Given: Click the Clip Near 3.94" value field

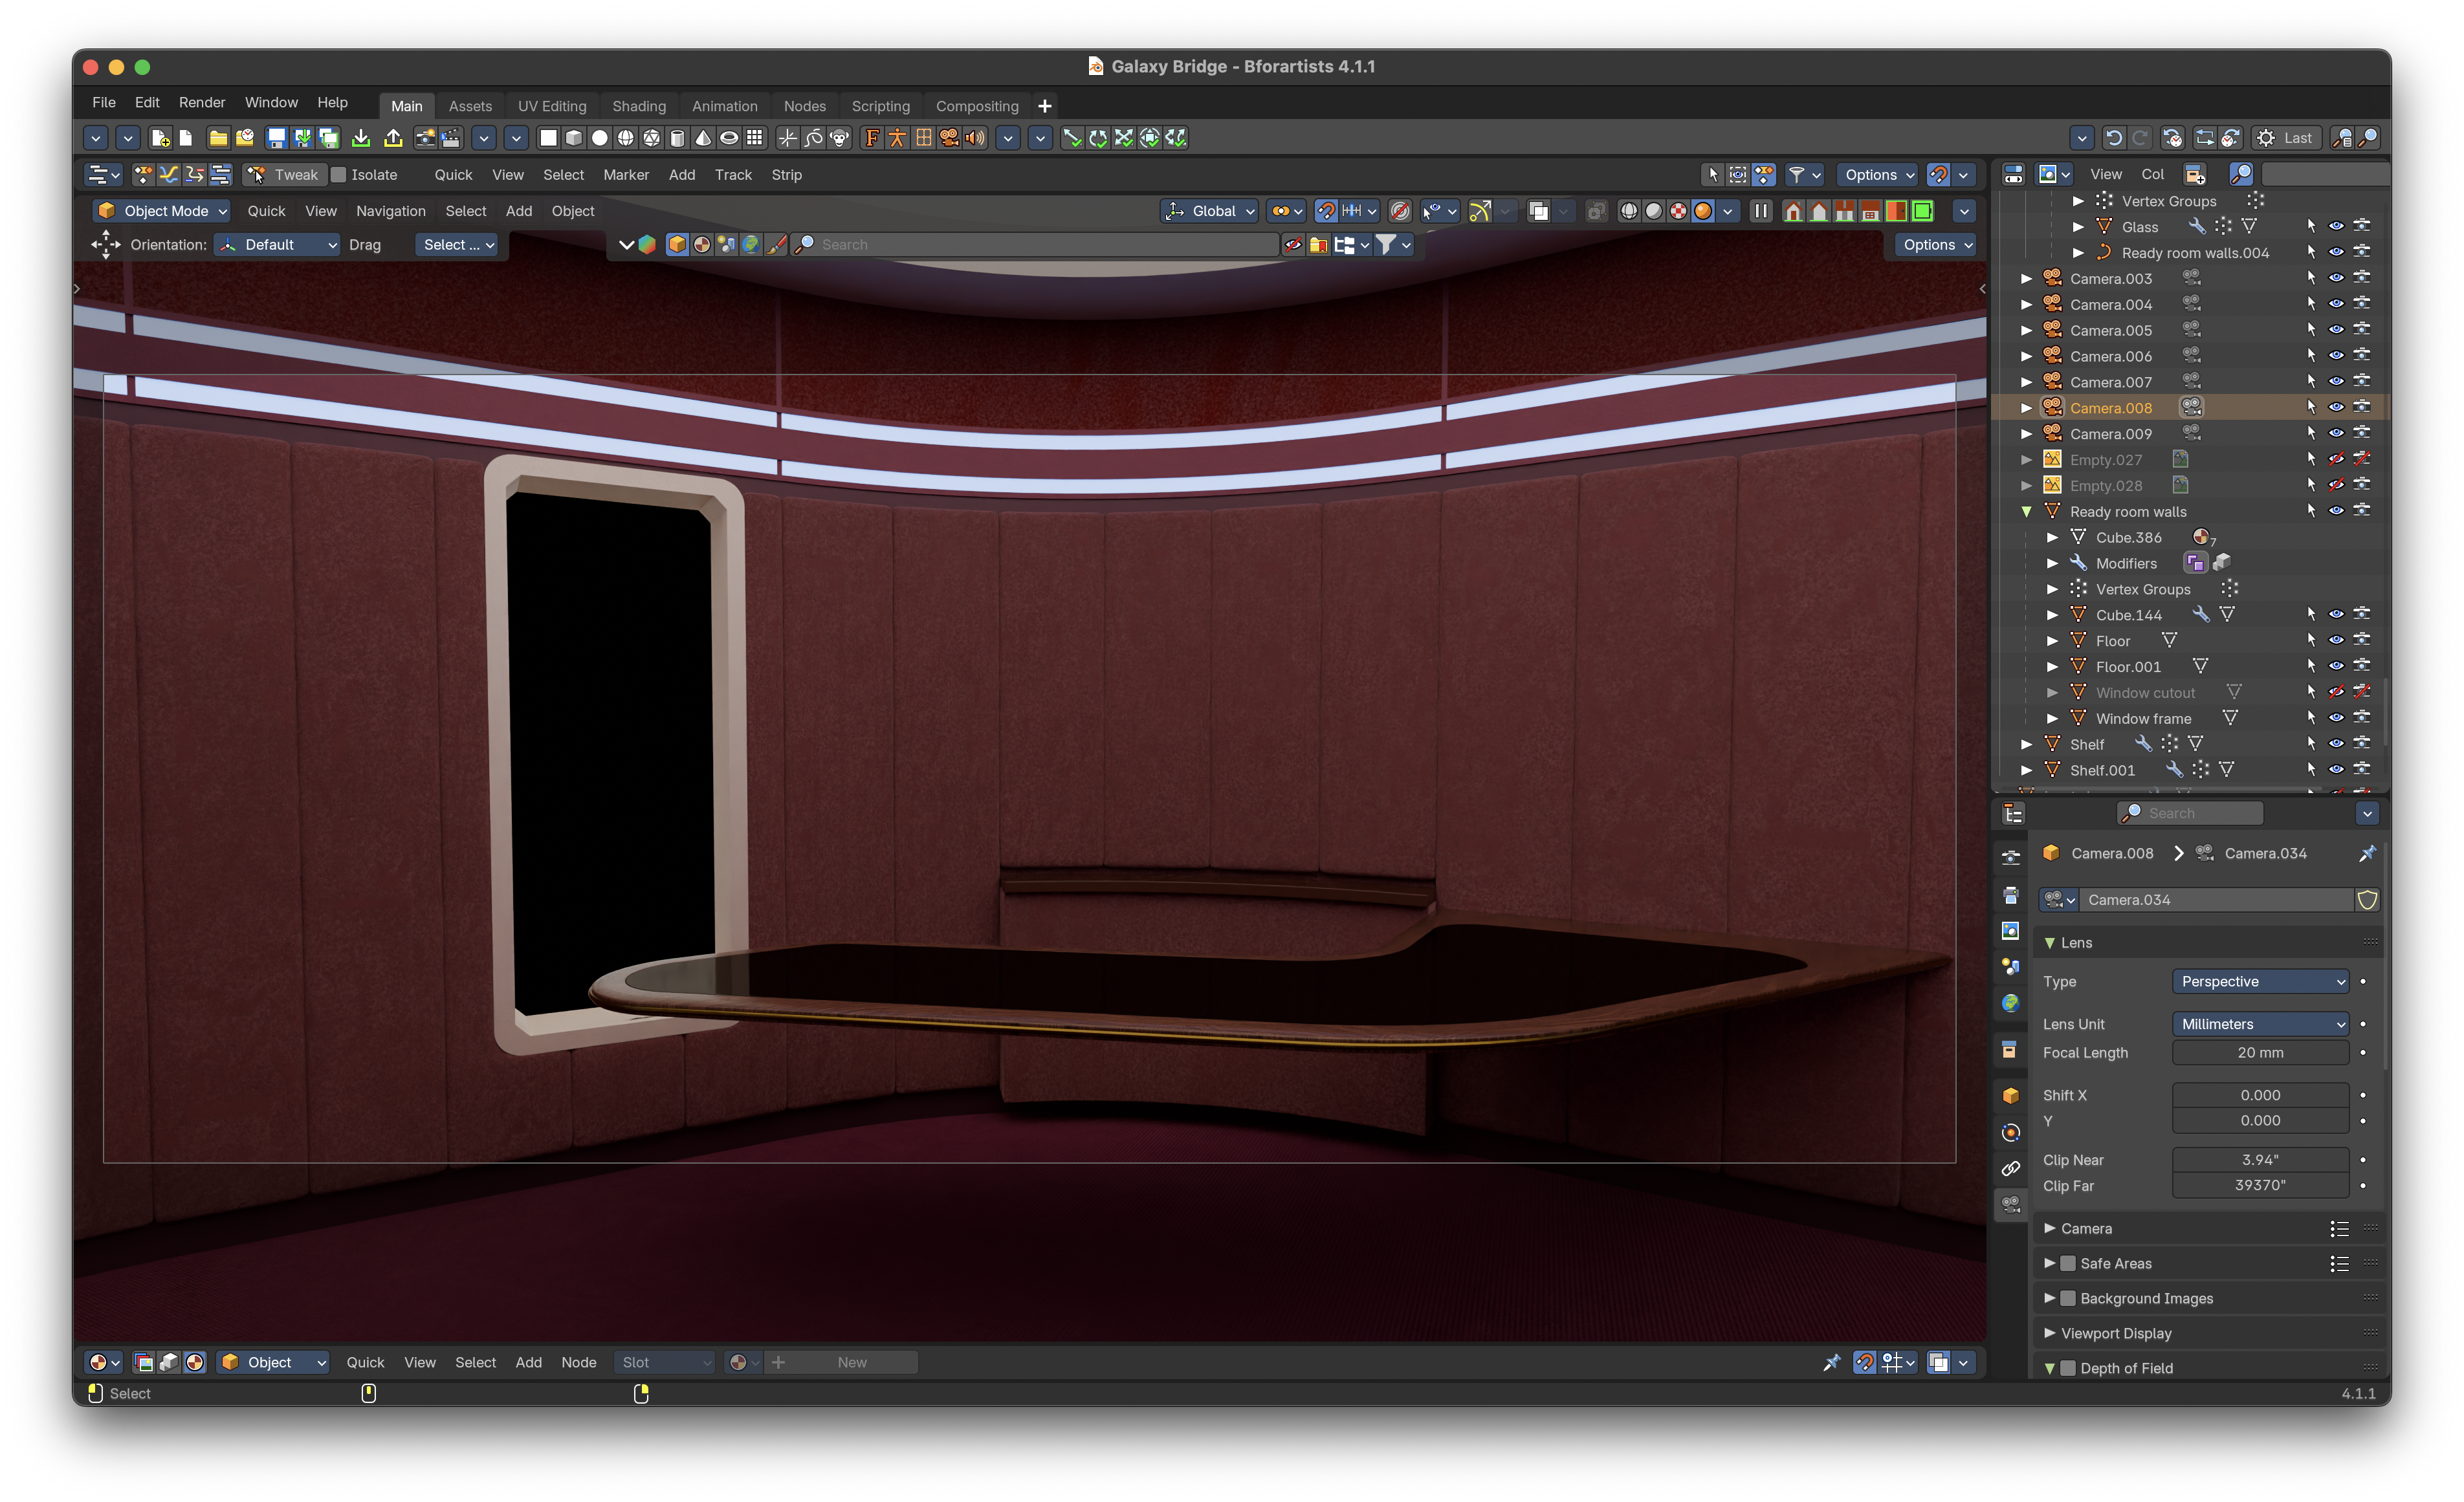Looking at the screenshot, I should click(x=2260, y=1160).
